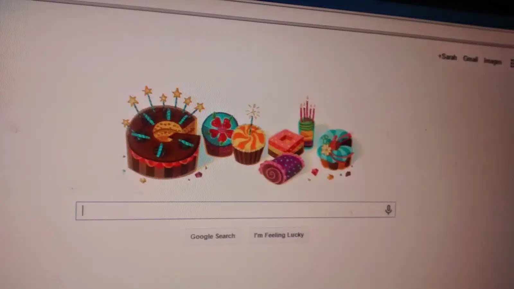Open the +Sarah profile link
Screen dimensions: 514x289
(x=447, y=57)
